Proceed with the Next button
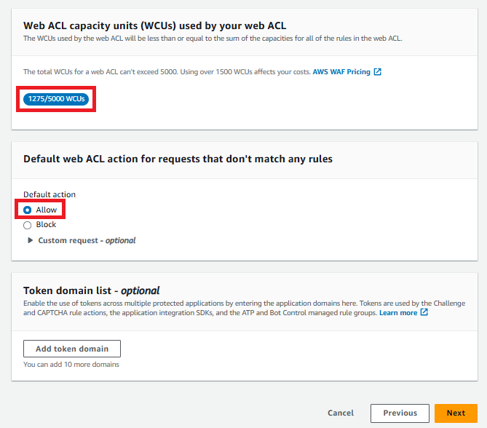Screen dimensions: 487x428 456,413
